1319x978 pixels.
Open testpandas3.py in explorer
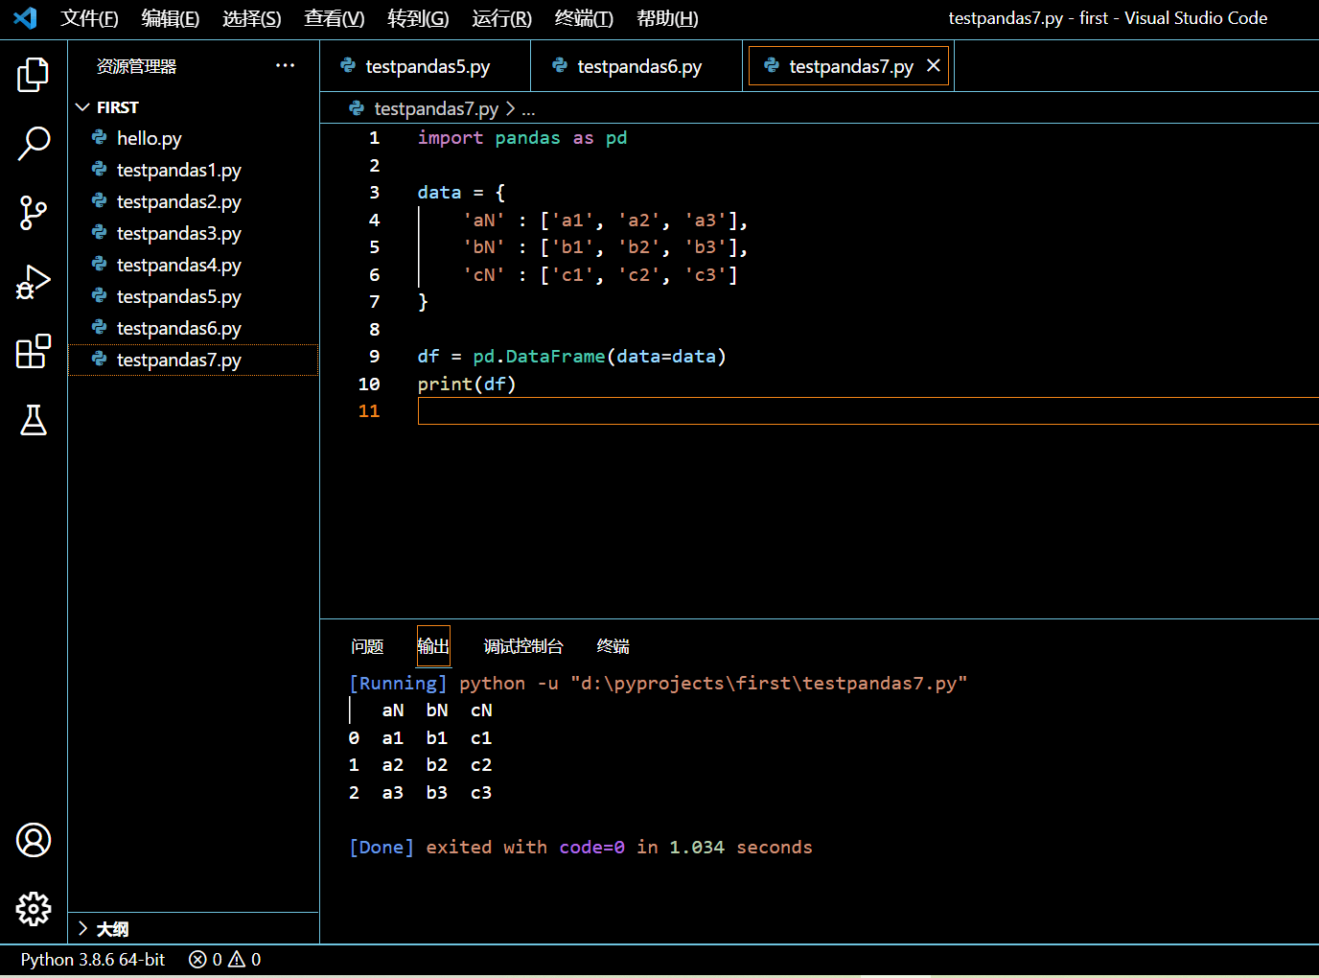click(194, 233)
